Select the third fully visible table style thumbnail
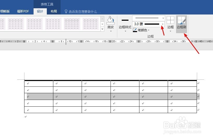This screenshot has width=213, height=139. (53, 24)
